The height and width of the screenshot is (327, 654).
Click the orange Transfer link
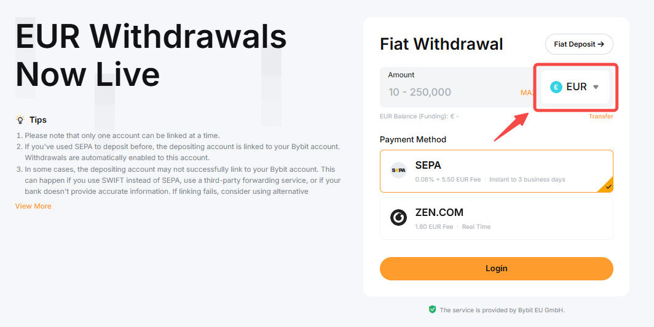(601, 117)
